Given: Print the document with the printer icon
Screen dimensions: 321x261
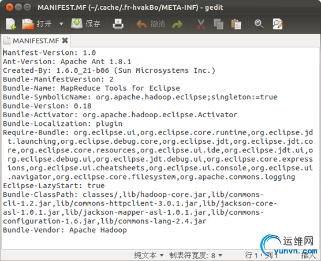Looking at the screenshot, I should point(118,24).
